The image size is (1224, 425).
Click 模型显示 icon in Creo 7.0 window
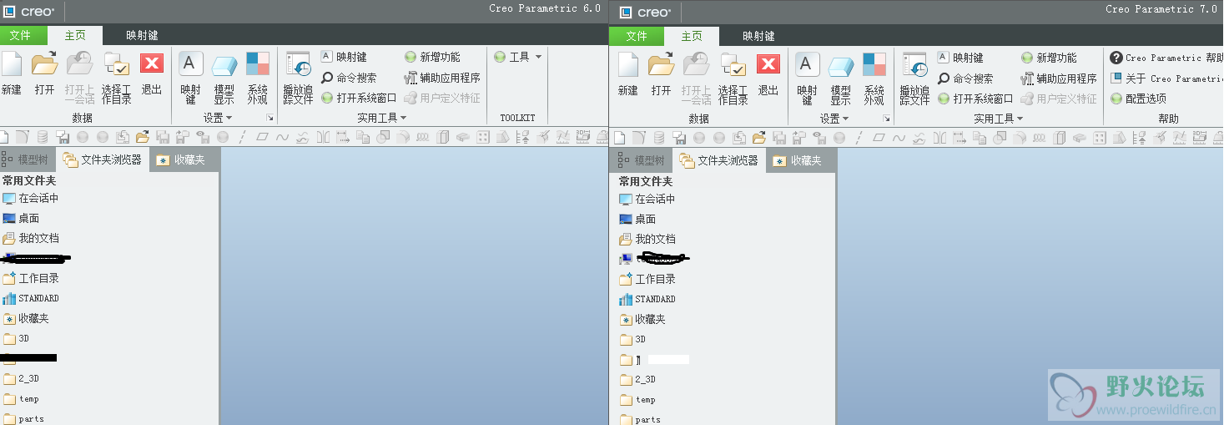841,66
